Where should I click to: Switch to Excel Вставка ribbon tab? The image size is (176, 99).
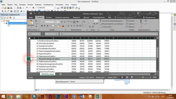click(49, 17)
